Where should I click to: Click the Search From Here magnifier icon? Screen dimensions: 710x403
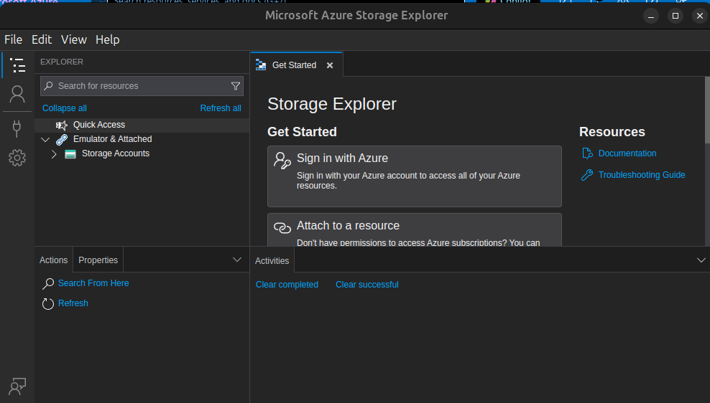coord(48,284)
